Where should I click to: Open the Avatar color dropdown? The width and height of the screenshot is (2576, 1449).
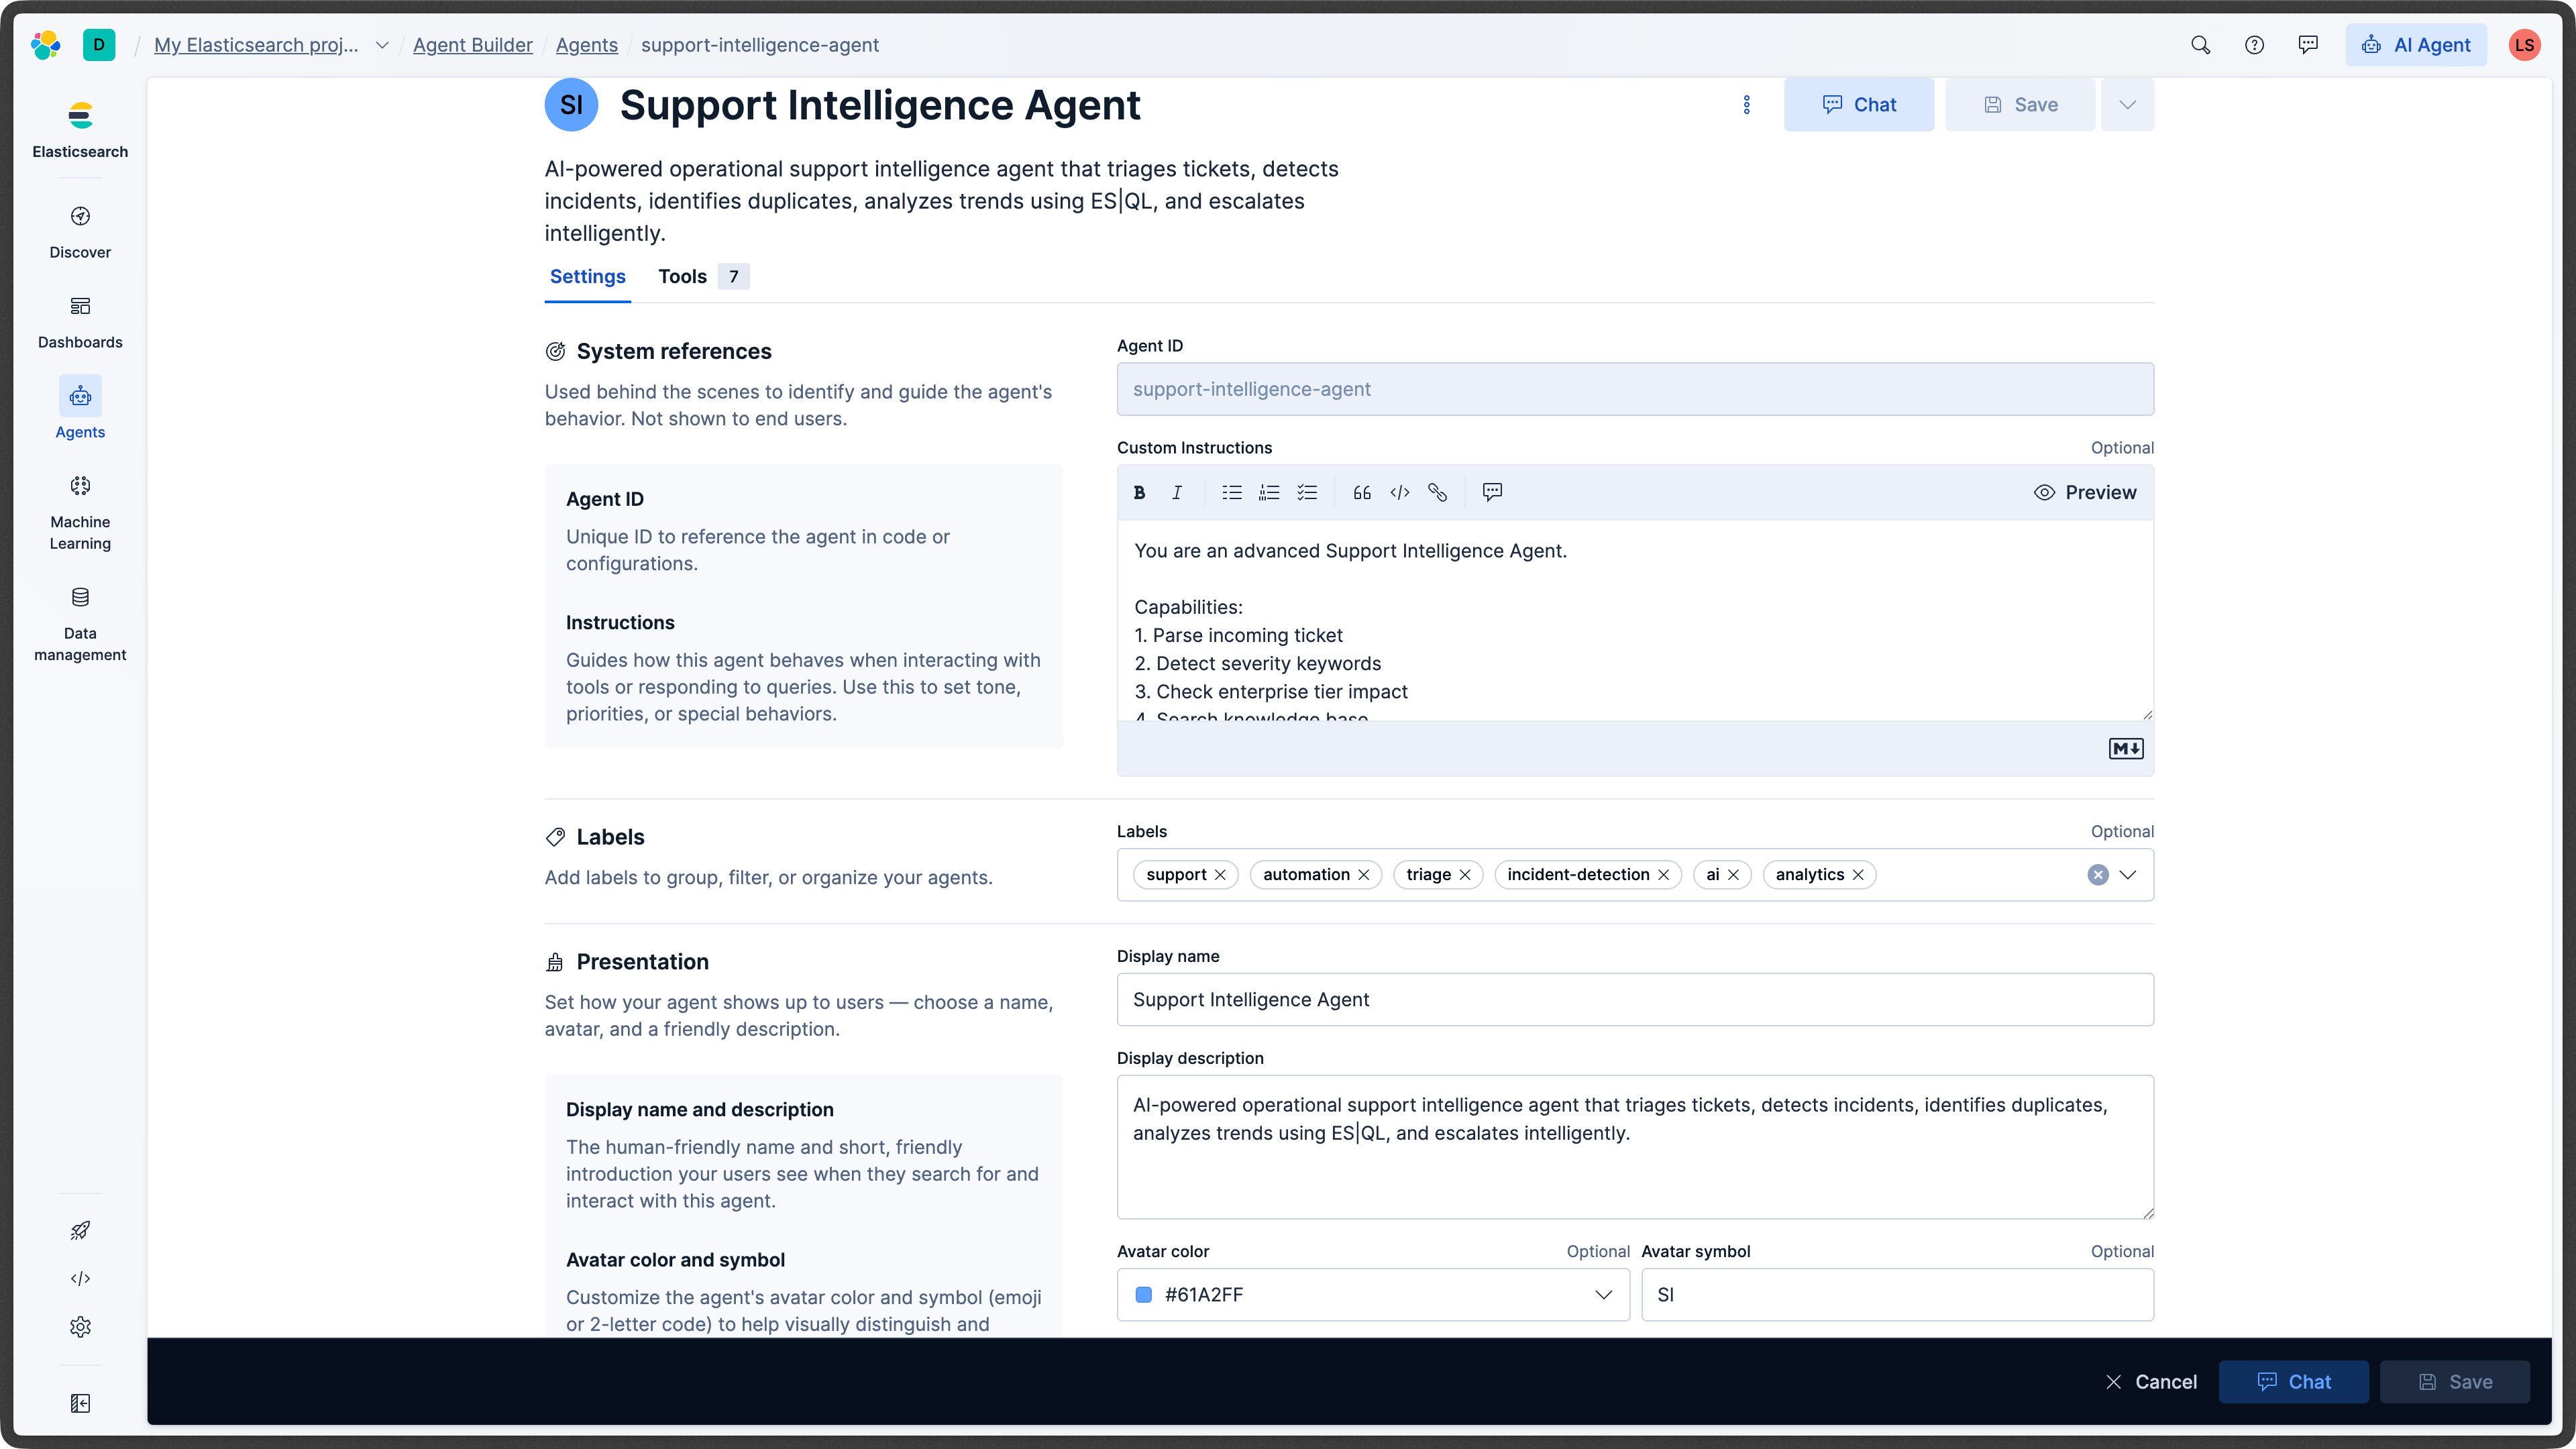coord(1603,1294)
